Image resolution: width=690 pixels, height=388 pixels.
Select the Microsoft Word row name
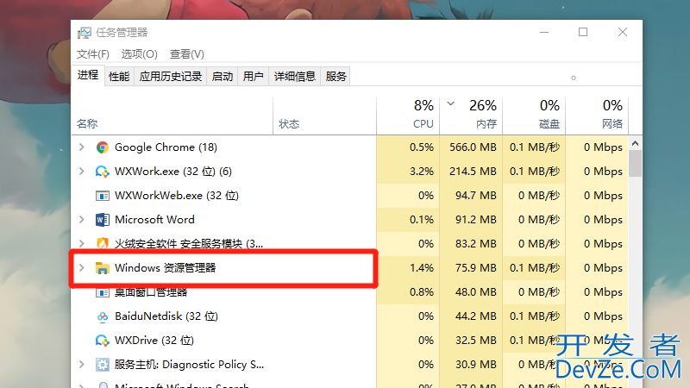pyautogui.click(x=154, y=220)
